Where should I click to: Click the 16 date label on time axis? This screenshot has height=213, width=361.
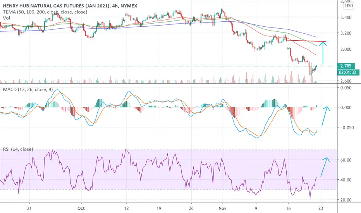click(x=288, y=208)
